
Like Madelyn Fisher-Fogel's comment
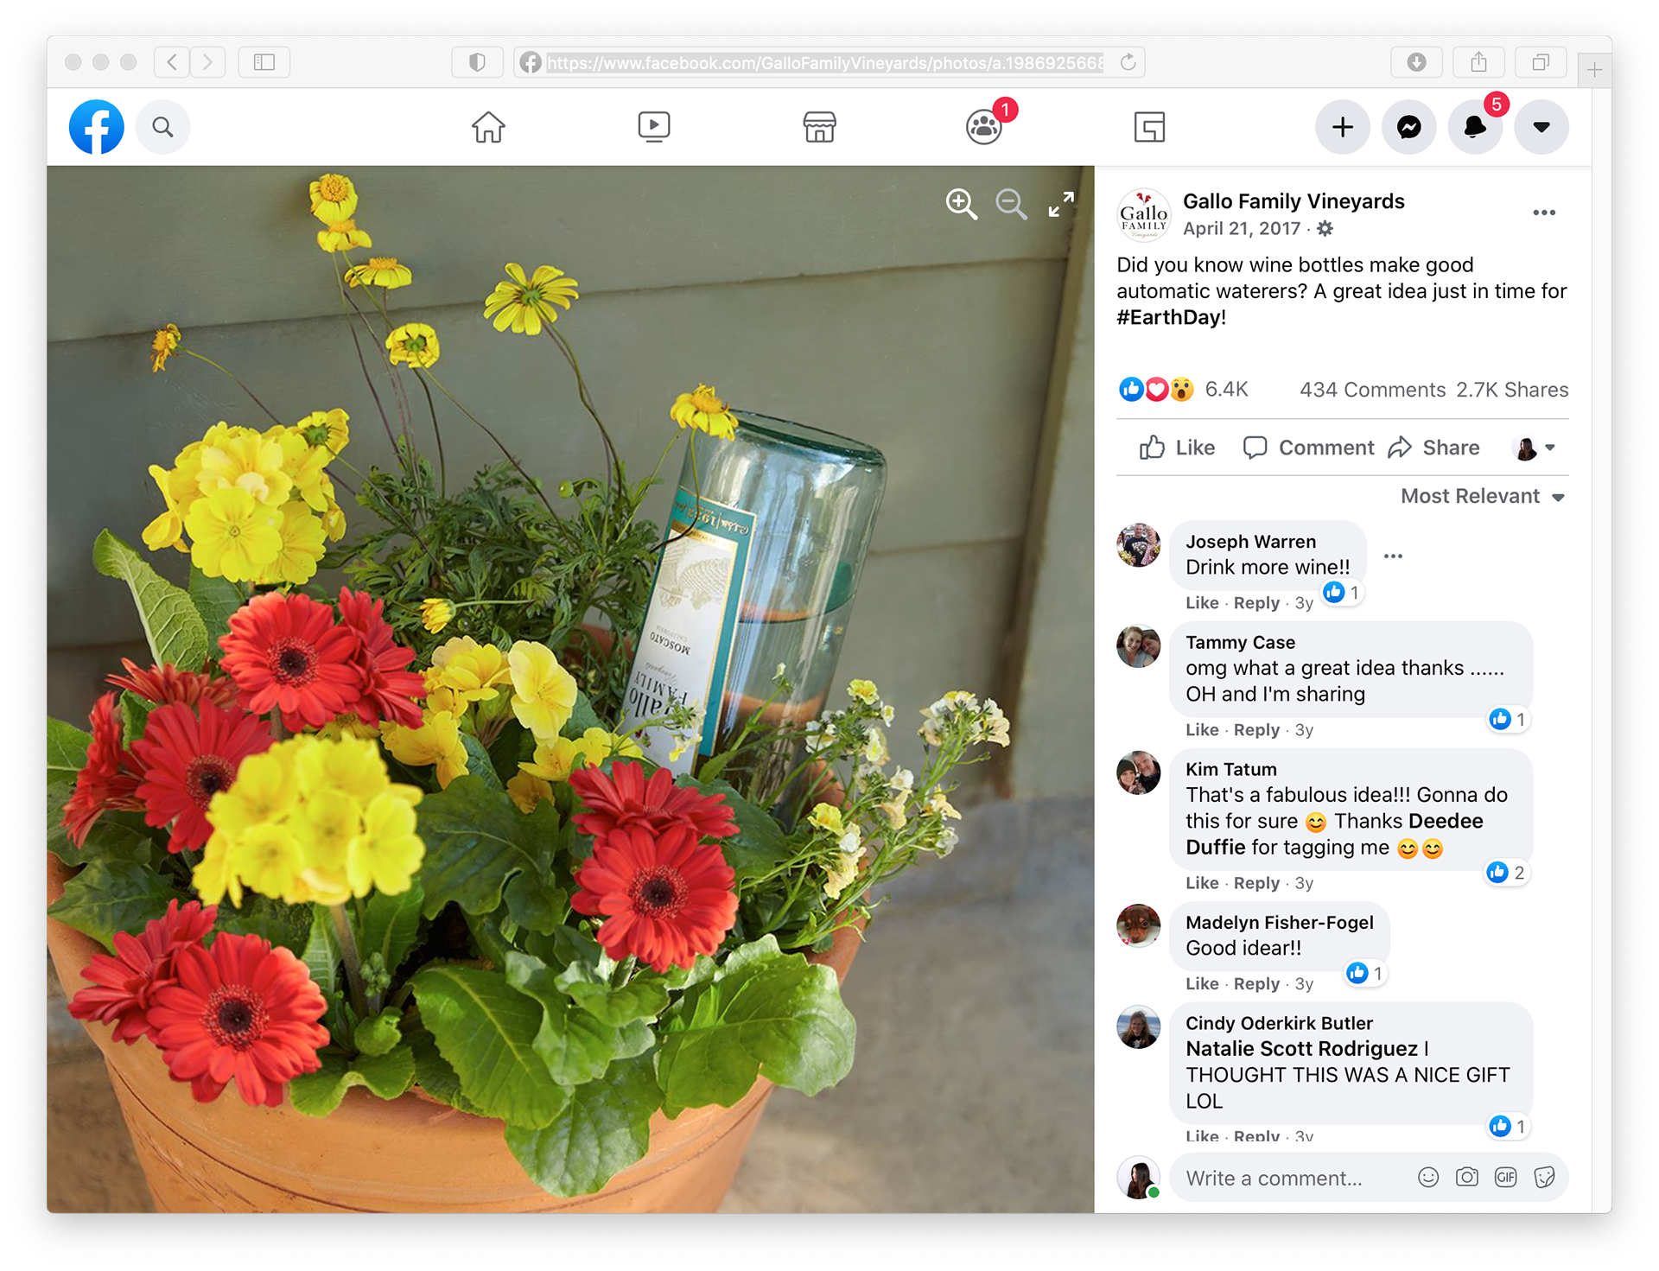(x=1202, y=984)
